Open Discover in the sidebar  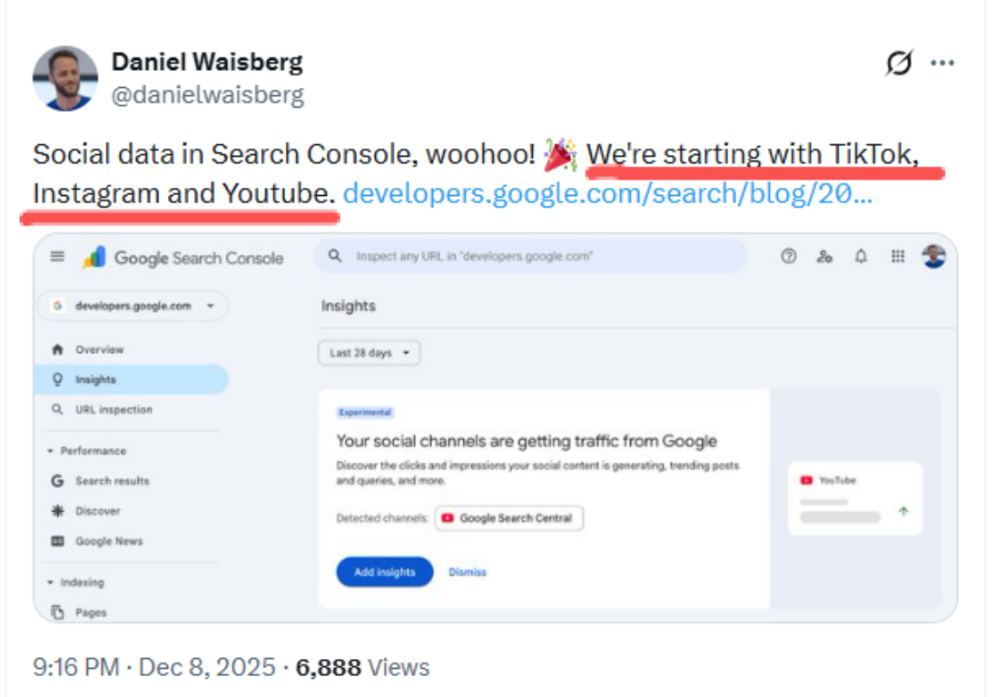tap(97, 511)
